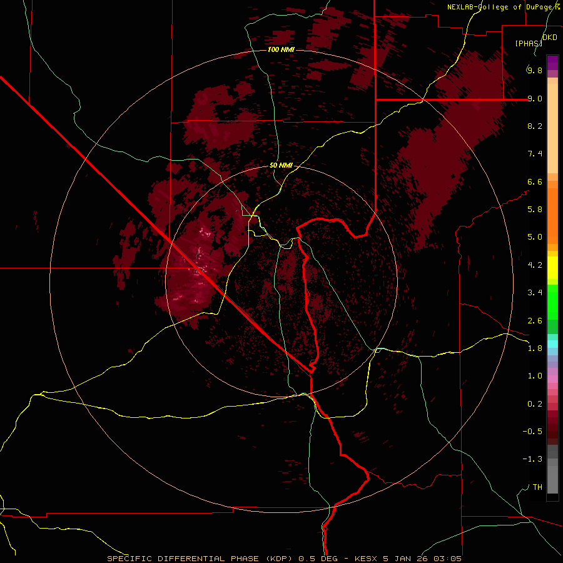The image size is (563, 563).
Task: Select the 3.4 scale label
Action: click(535, 293)
